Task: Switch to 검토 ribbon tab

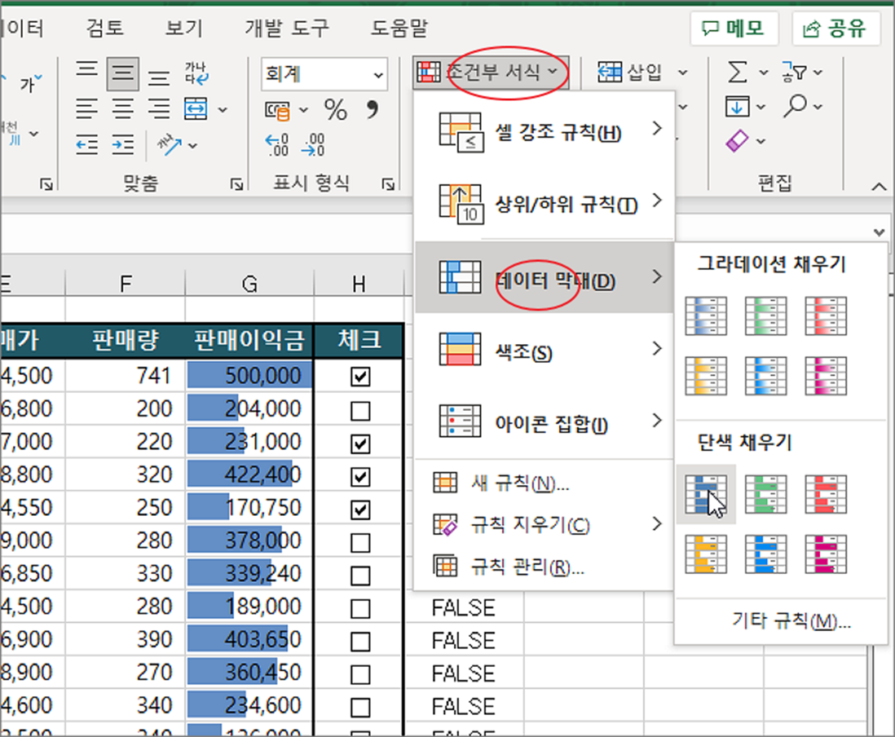Action: coord(105,28)
